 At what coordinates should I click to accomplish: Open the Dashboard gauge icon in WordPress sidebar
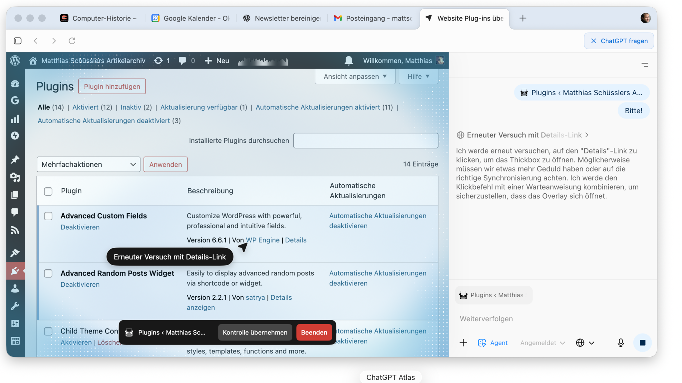pos(15,84)
